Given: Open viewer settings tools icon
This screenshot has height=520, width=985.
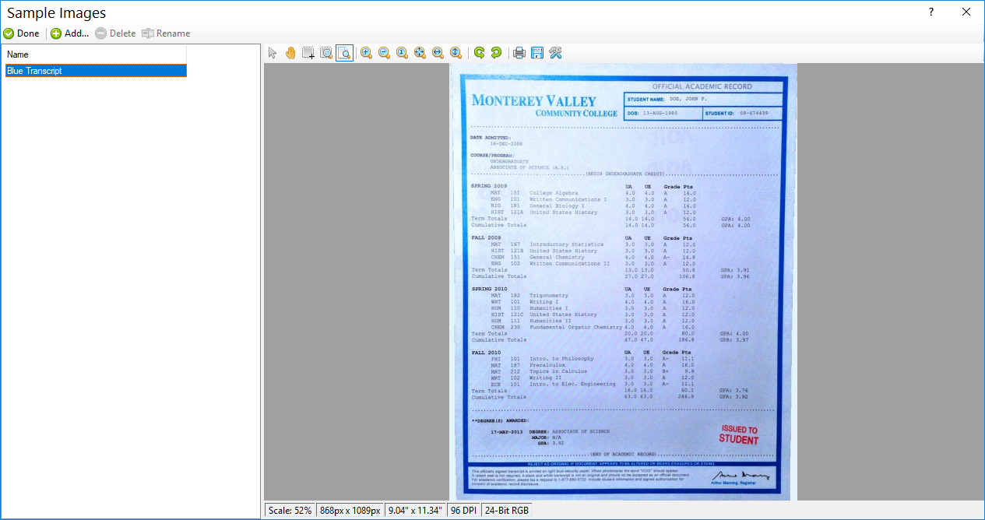Looking at the screenshot, I should click(x=555, y=53).
